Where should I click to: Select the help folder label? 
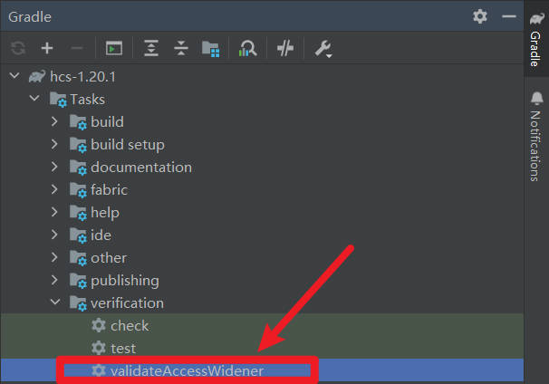click(105, 213)
